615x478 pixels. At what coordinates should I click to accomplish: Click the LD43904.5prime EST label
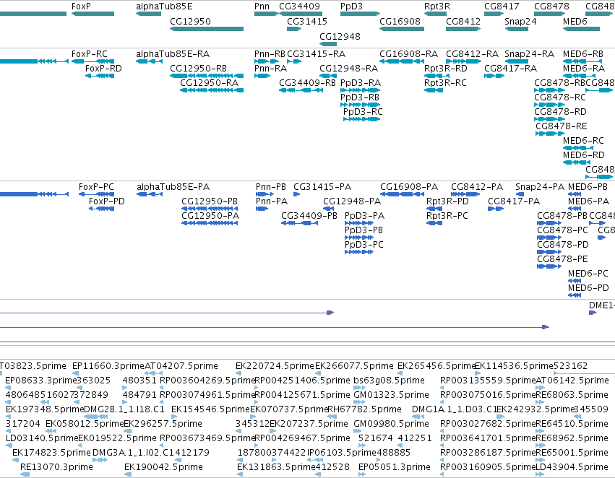(x=572, y=466)
